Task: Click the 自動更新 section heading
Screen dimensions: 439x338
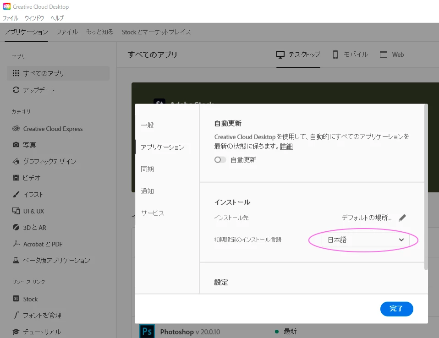Action: 228,123
